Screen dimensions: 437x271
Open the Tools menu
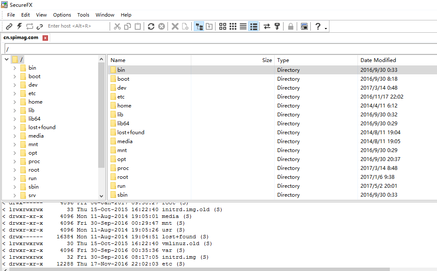[x=83, y=15]
